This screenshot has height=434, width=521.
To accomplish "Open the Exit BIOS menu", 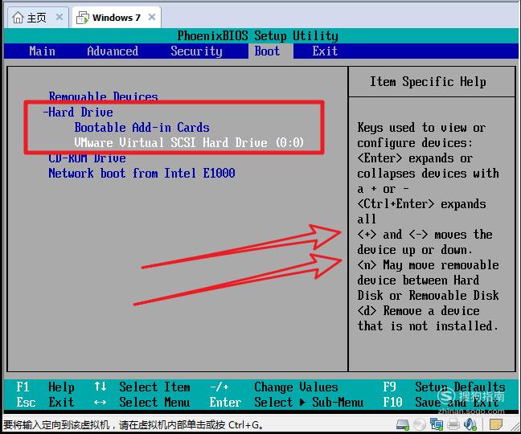I will 325,51.
